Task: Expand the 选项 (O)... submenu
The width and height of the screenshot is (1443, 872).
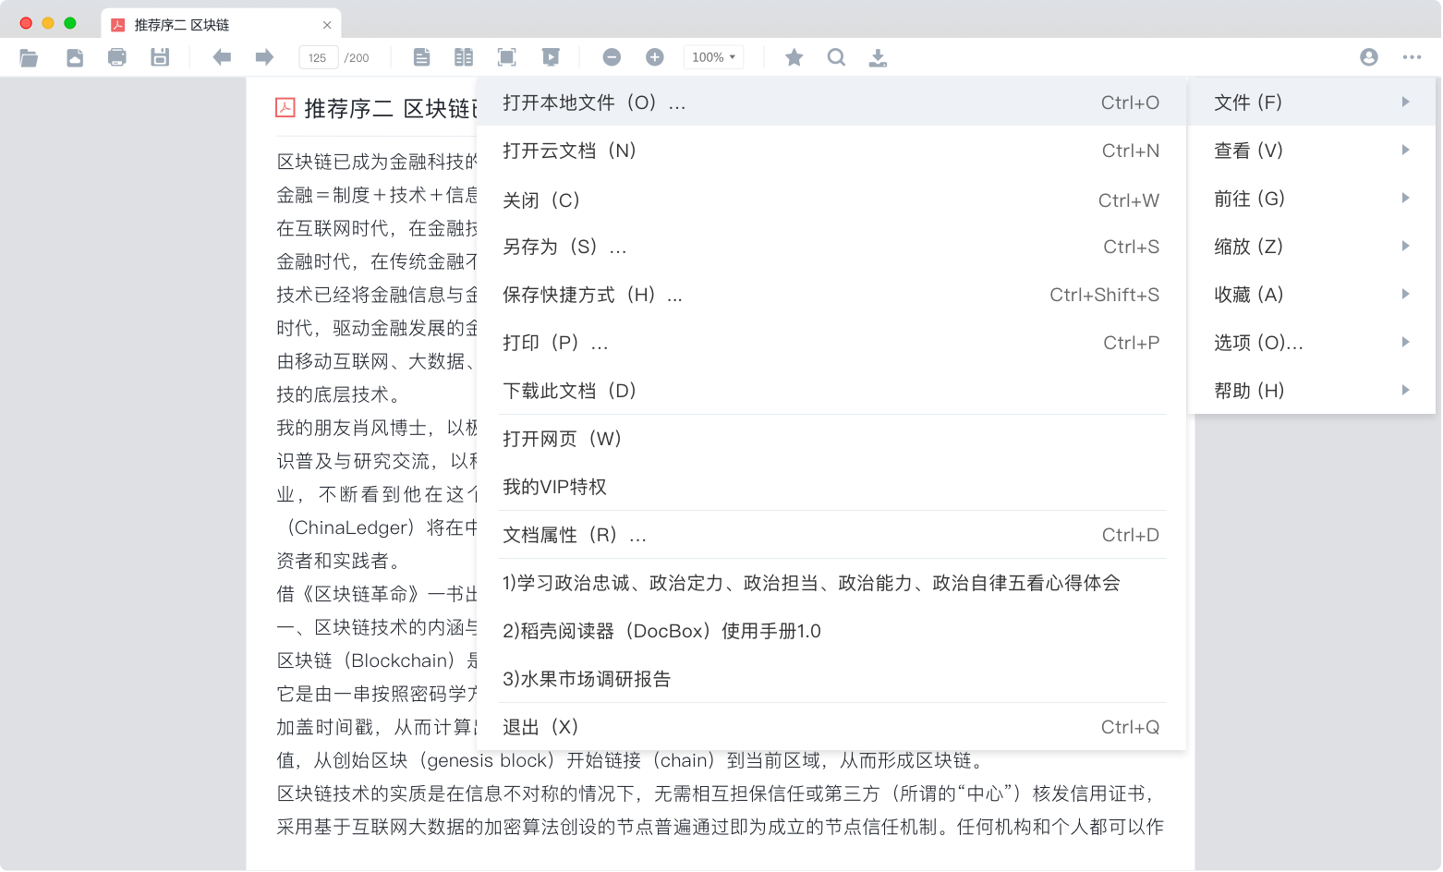Action: click(1312, 342)
